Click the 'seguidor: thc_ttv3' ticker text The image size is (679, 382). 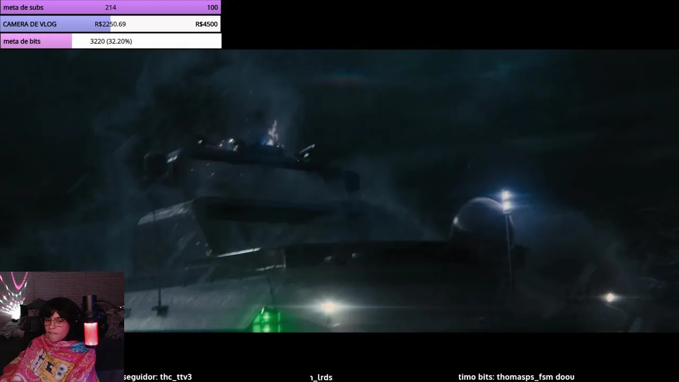coord(158,377)
